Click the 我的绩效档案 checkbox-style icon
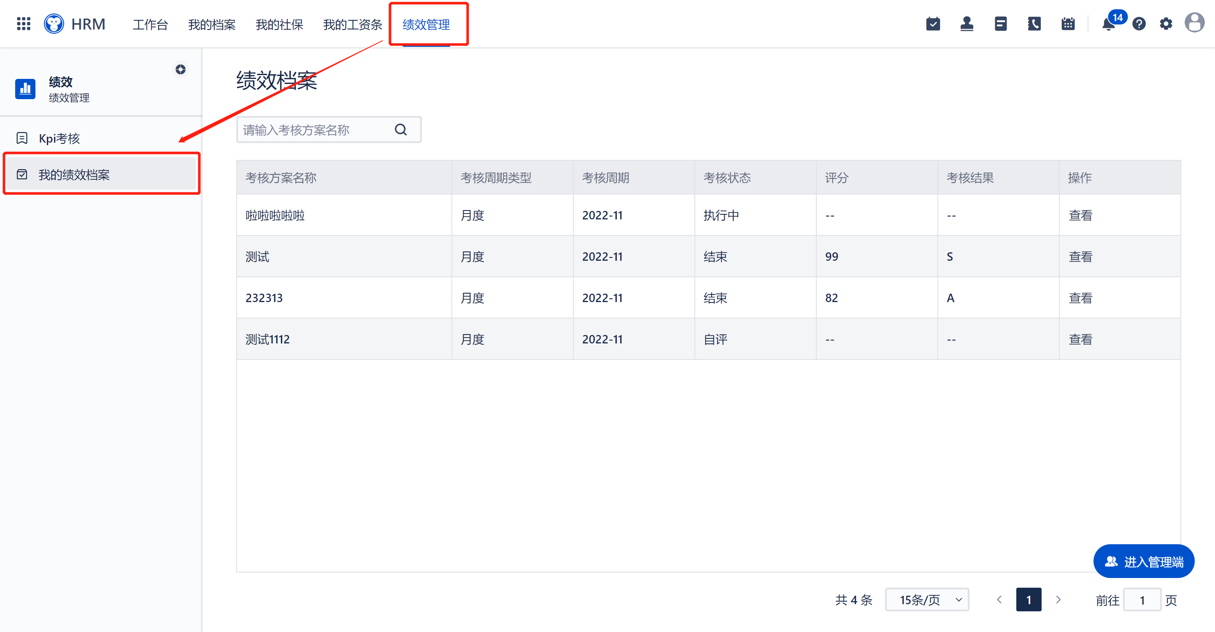The height and width of the screenshot is (632, 1215). click(22, 175)
